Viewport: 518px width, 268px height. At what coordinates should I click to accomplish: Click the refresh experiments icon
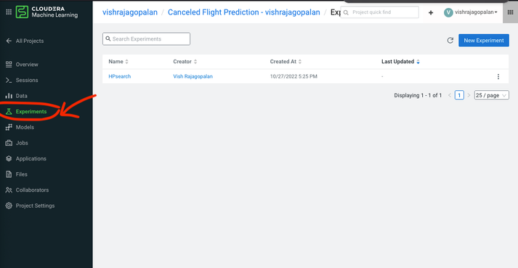[x=450, y=41]
